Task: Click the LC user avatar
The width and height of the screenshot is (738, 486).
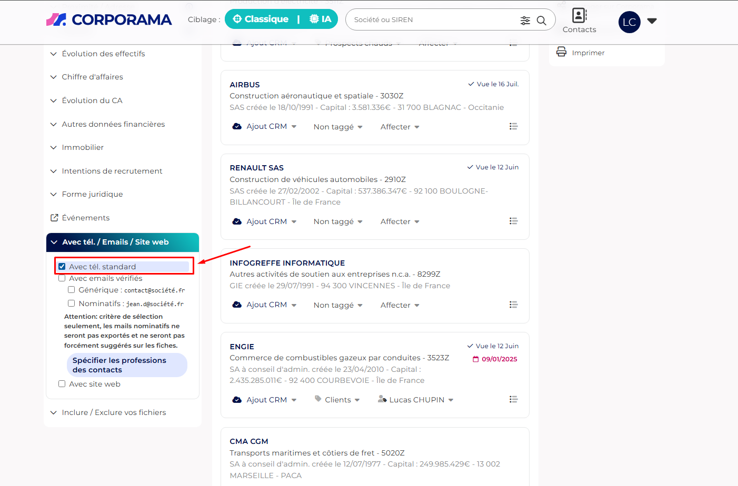Action: [x=629, y=22]
